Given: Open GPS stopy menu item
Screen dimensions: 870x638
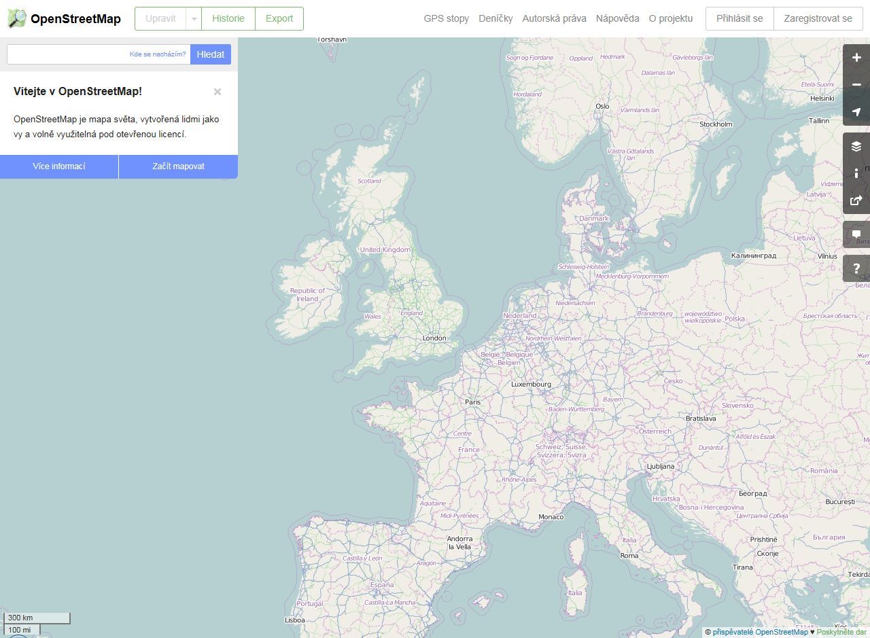Looking at the screenshot, I should 446,18.
